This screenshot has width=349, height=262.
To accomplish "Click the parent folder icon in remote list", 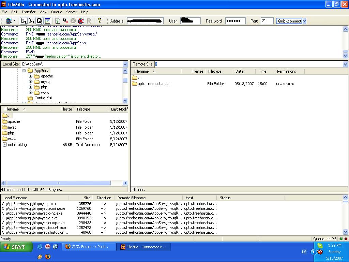I will 134,78.
